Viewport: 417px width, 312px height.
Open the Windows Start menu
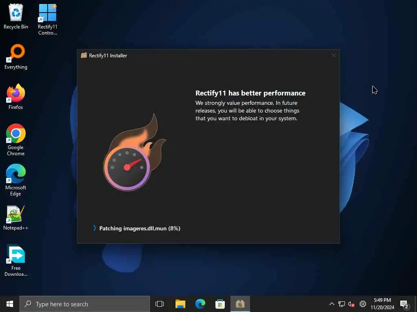coord(10,304)
